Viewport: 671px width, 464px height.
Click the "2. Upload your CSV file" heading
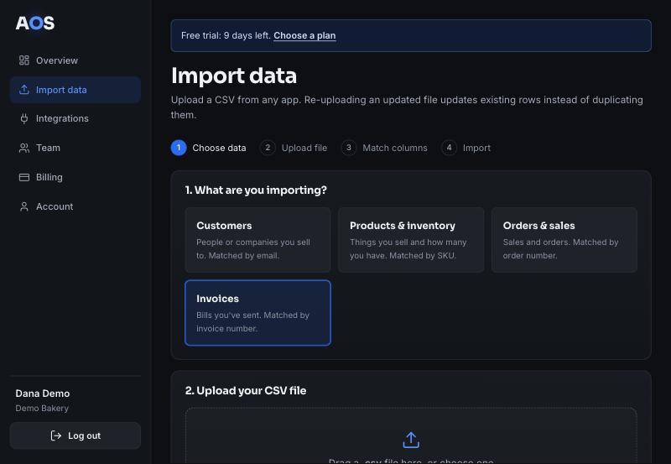[x=246, y=391]
